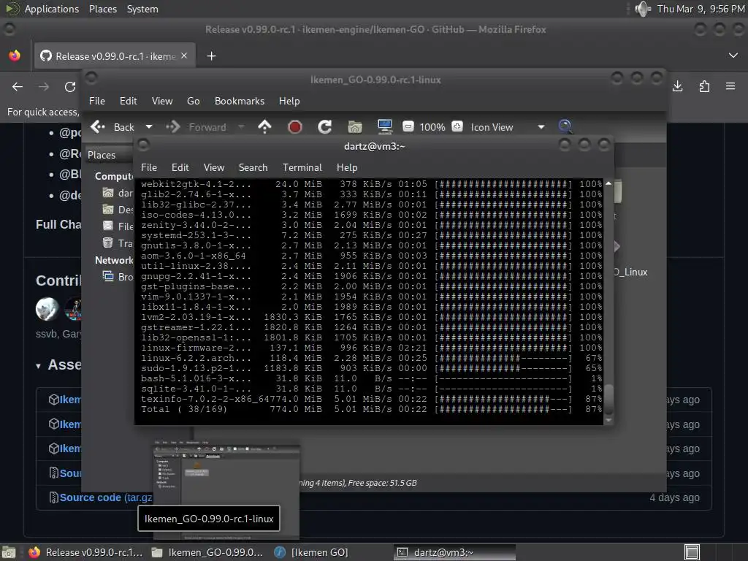Select File System entry in sidebar
The image size is (748, 561).
(x=118, y=226)
